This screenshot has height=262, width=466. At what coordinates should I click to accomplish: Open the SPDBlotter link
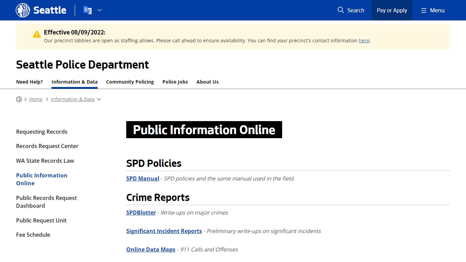pyautogui.click(x=141, y=213)
